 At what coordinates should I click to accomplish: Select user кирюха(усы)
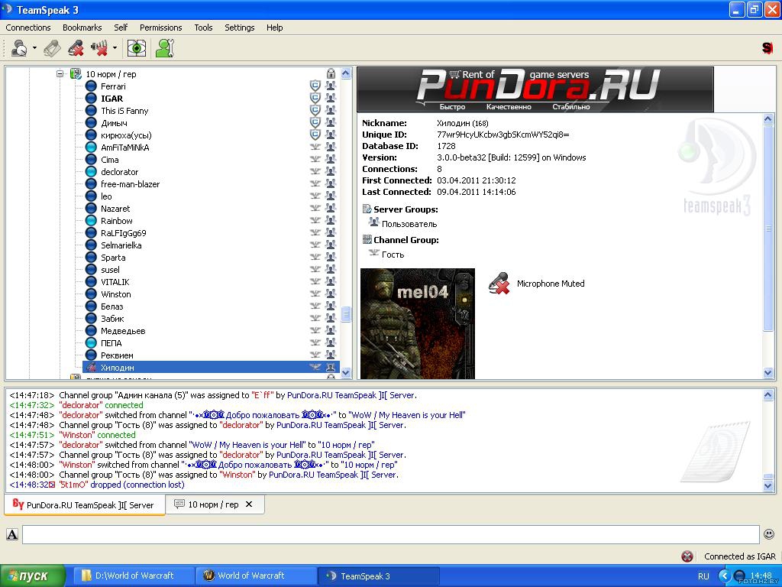point(126,135)
